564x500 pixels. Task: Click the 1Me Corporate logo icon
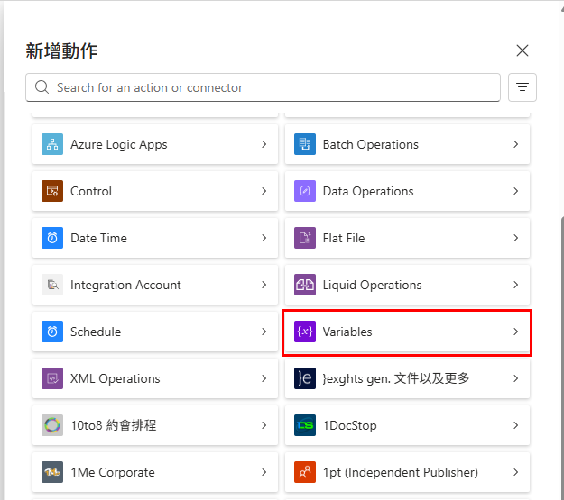point(52,472)
